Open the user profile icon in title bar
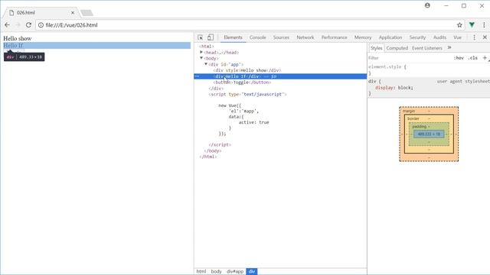Viewport: 490px width, 275px height. click(x=427, y=5)
